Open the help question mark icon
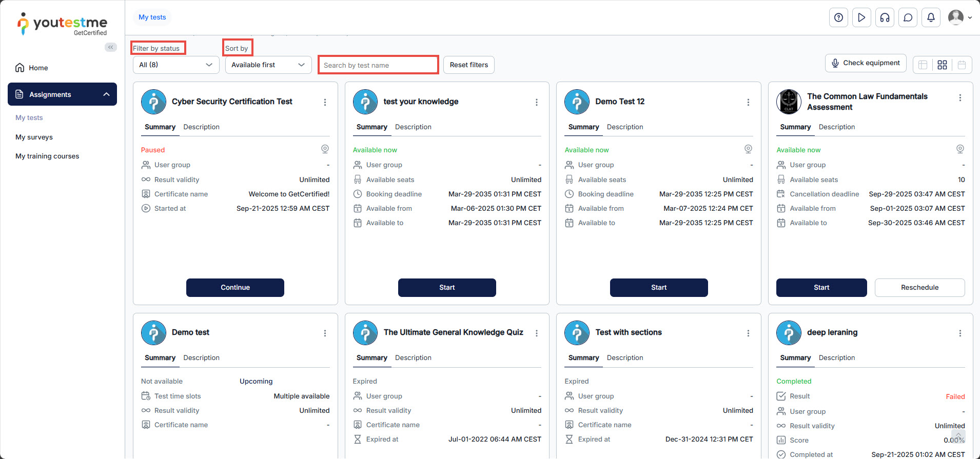This screenshot has width=980, height=459. (x=838, y=17)
